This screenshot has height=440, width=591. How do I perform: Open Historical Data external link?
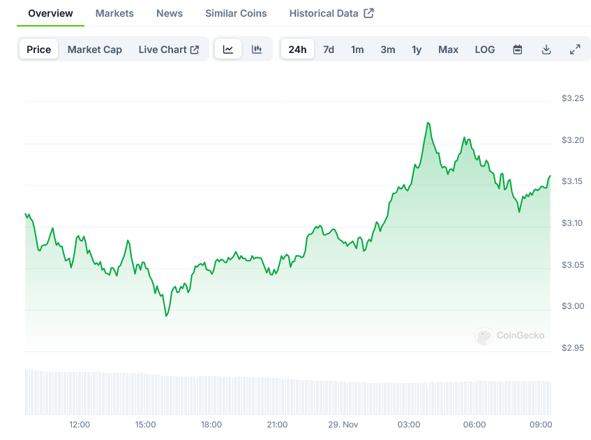coord(331,13)
